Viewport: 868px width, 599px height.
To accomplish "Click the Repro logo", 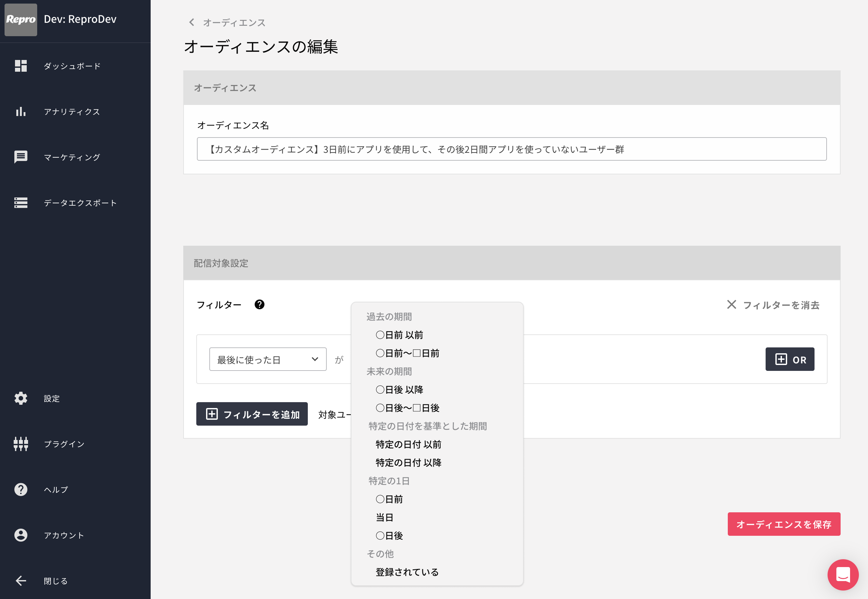I will tap(21, 20).
